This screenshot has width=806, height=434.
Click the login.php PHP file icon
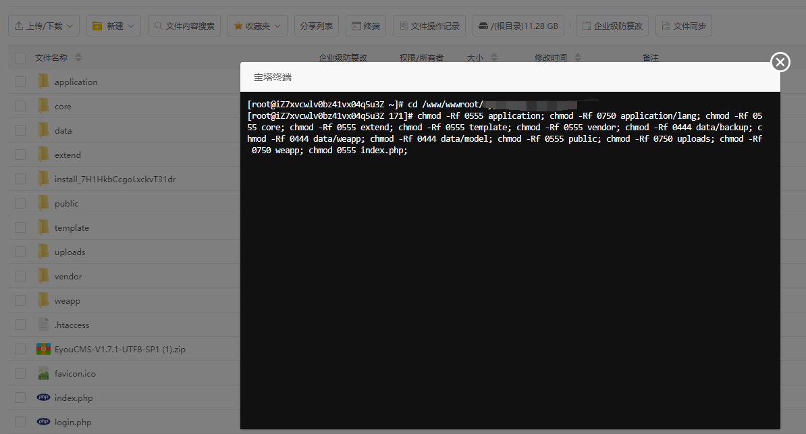tap(43, 423)
